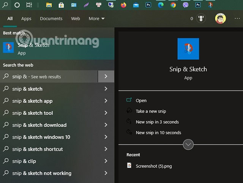
Task: Click the rewards trophy badge icon
Action: 201,19
